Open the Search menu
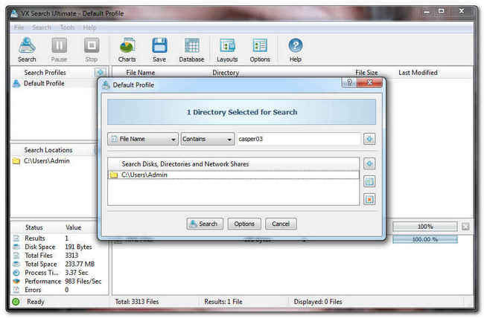 [42, 27]
